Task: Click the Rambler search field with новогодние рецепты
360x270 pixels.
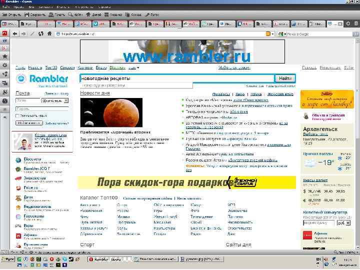Action: coord(177,78)
